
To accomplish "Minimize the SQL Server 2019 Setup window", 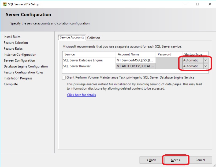I will point(185,4).
